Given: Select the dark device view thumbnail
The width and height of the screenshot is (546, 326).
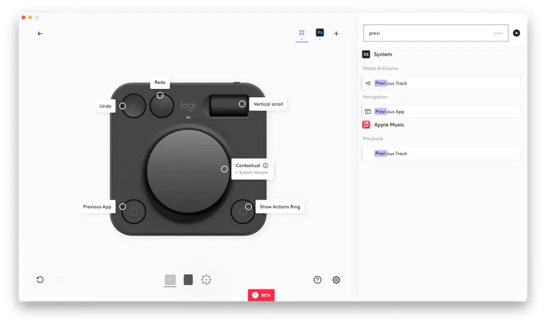Looking at the screenshot, I should [188, 280].
